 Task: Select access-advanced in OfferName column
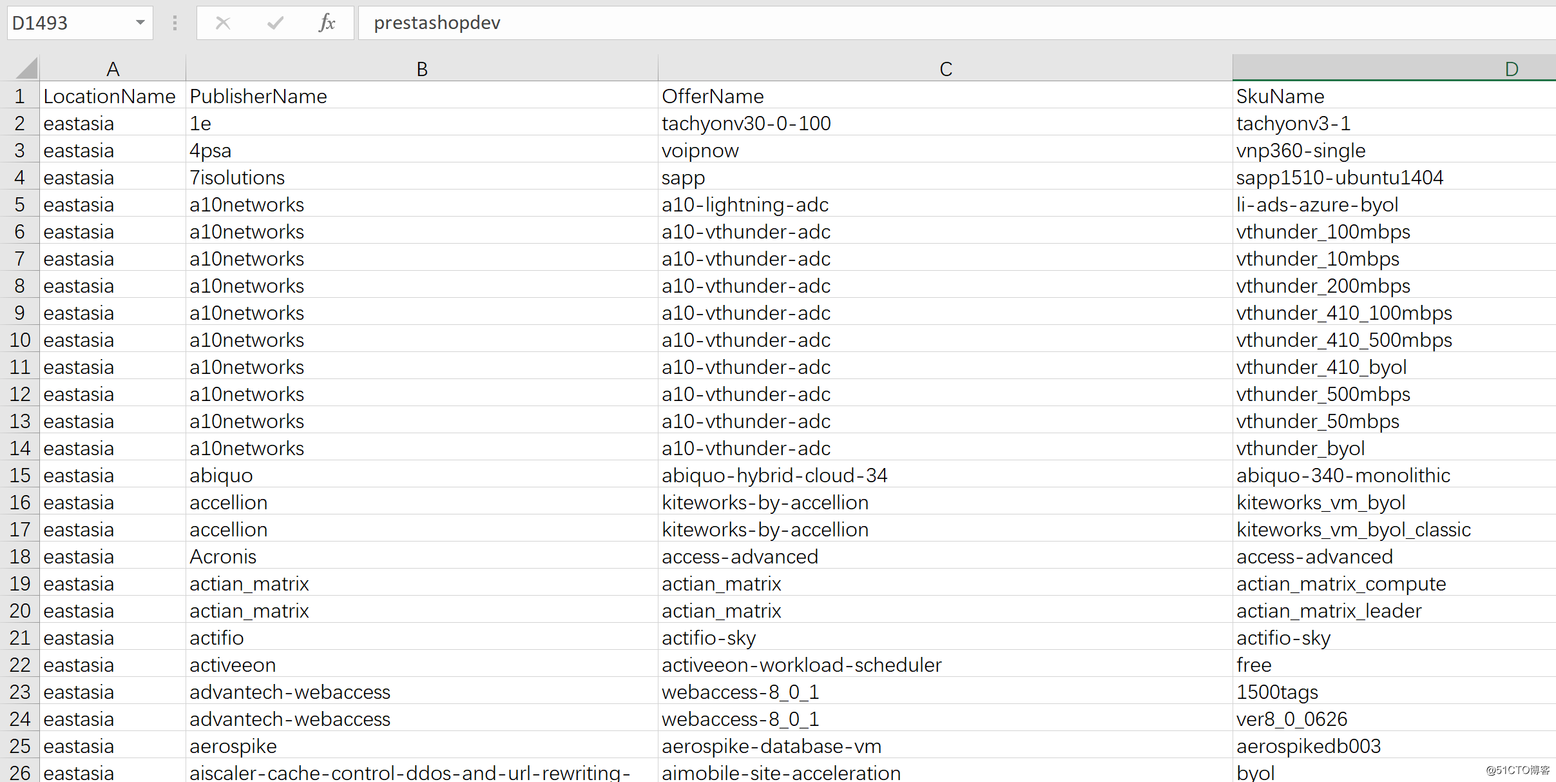pyautogui.click(x=945, y=556)
